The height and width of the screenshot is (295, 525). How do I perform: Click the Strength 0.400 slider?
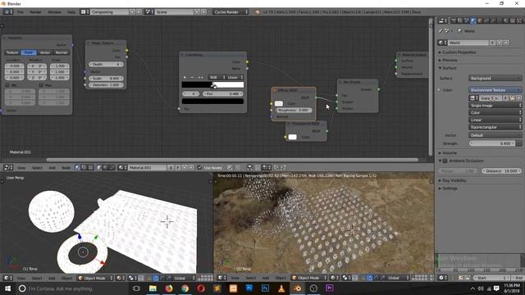click(492, 143)
